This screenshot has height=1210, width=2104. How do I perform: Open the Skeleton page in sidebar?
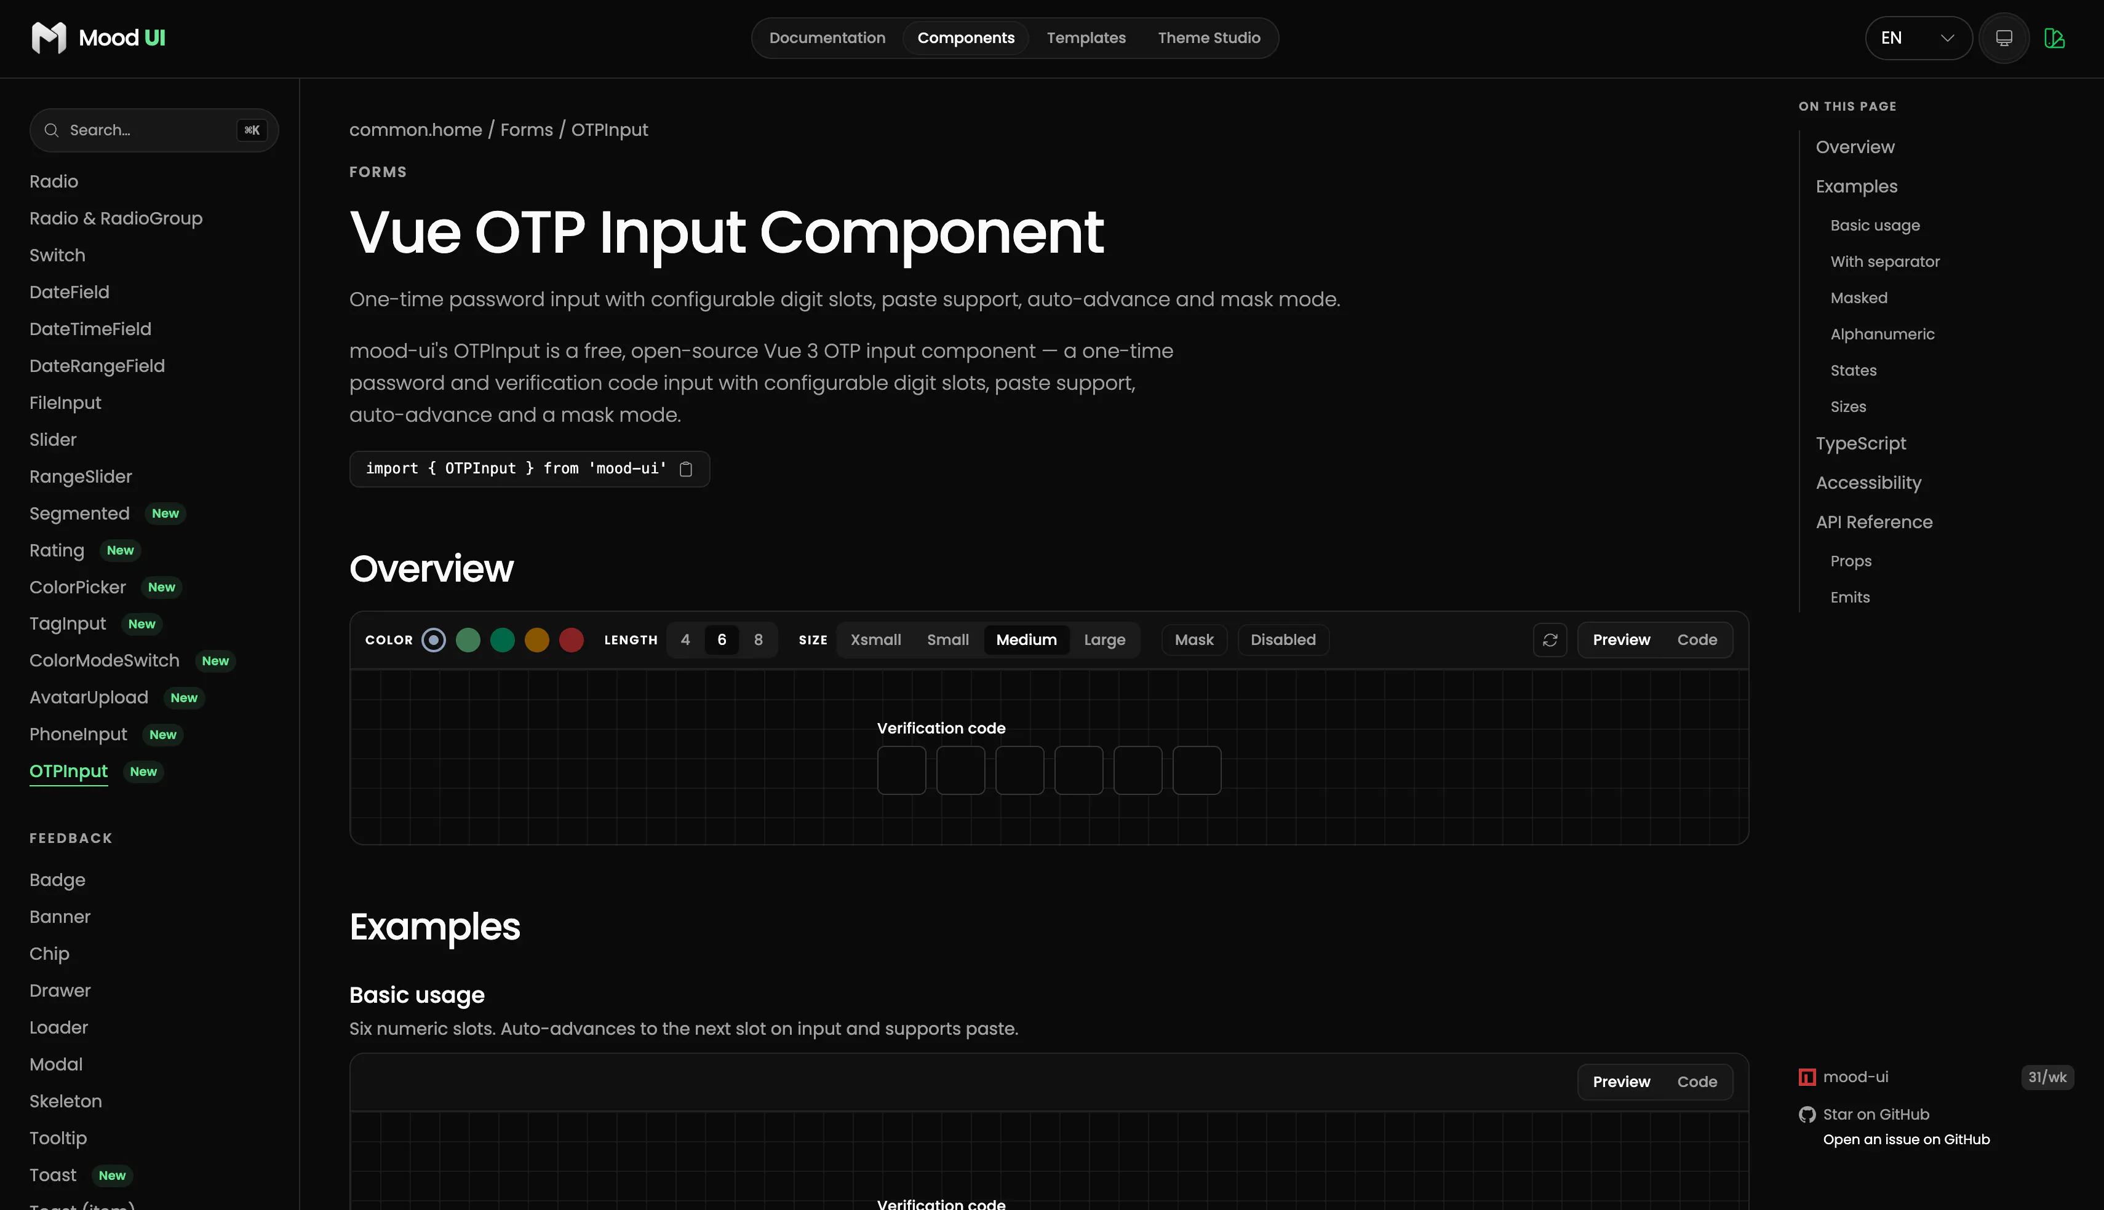[x=66, y=1101]
